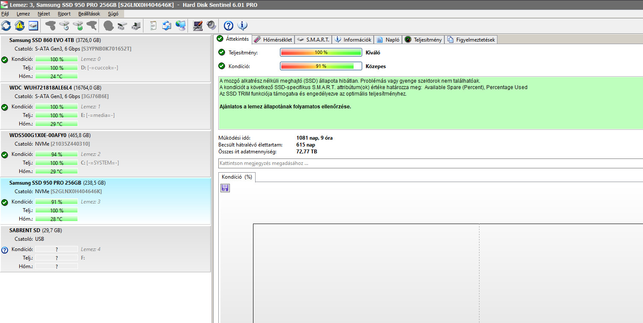This screenshot has width=643, height=323.
Task: Click the two-drives toolbar icon
Action: (x=122, y=26)
